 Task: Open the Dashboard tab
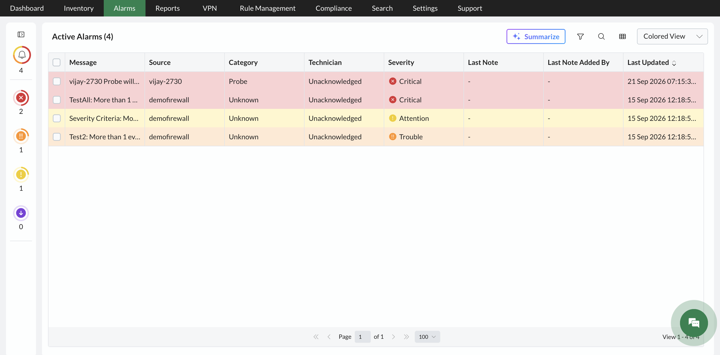(27, 8)
